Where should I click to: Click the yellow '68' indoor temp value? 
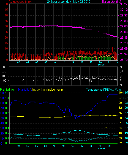point(120,118)
